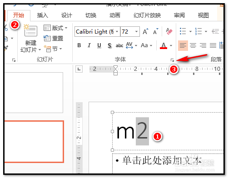Viewport: 228px width, 178px height.
Task: Click the left indent square ruler marker
Action: pyautogui.click(x=115, y=74)
